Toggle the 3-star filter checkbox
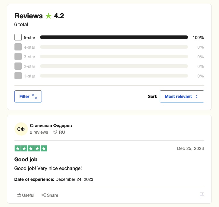This screenshot has width=219, height=207. 18,57
